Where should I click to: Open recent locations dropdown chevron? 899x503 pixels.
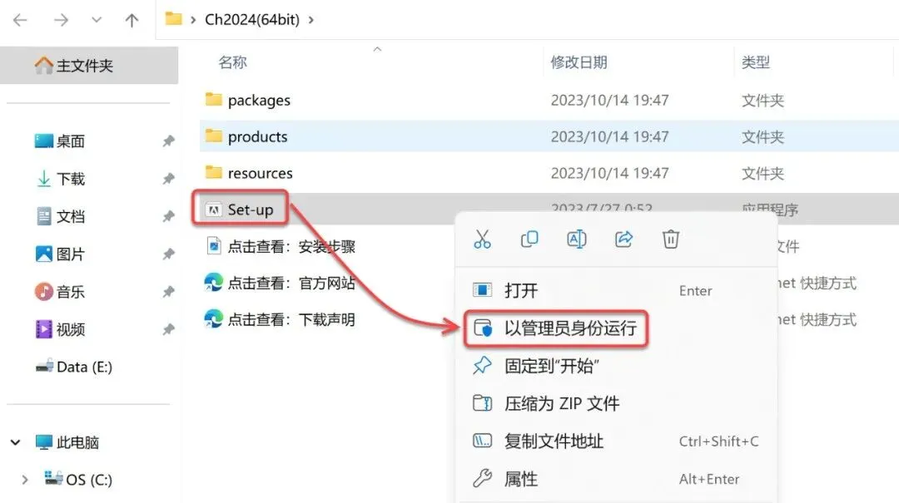[x=97, y=20]
